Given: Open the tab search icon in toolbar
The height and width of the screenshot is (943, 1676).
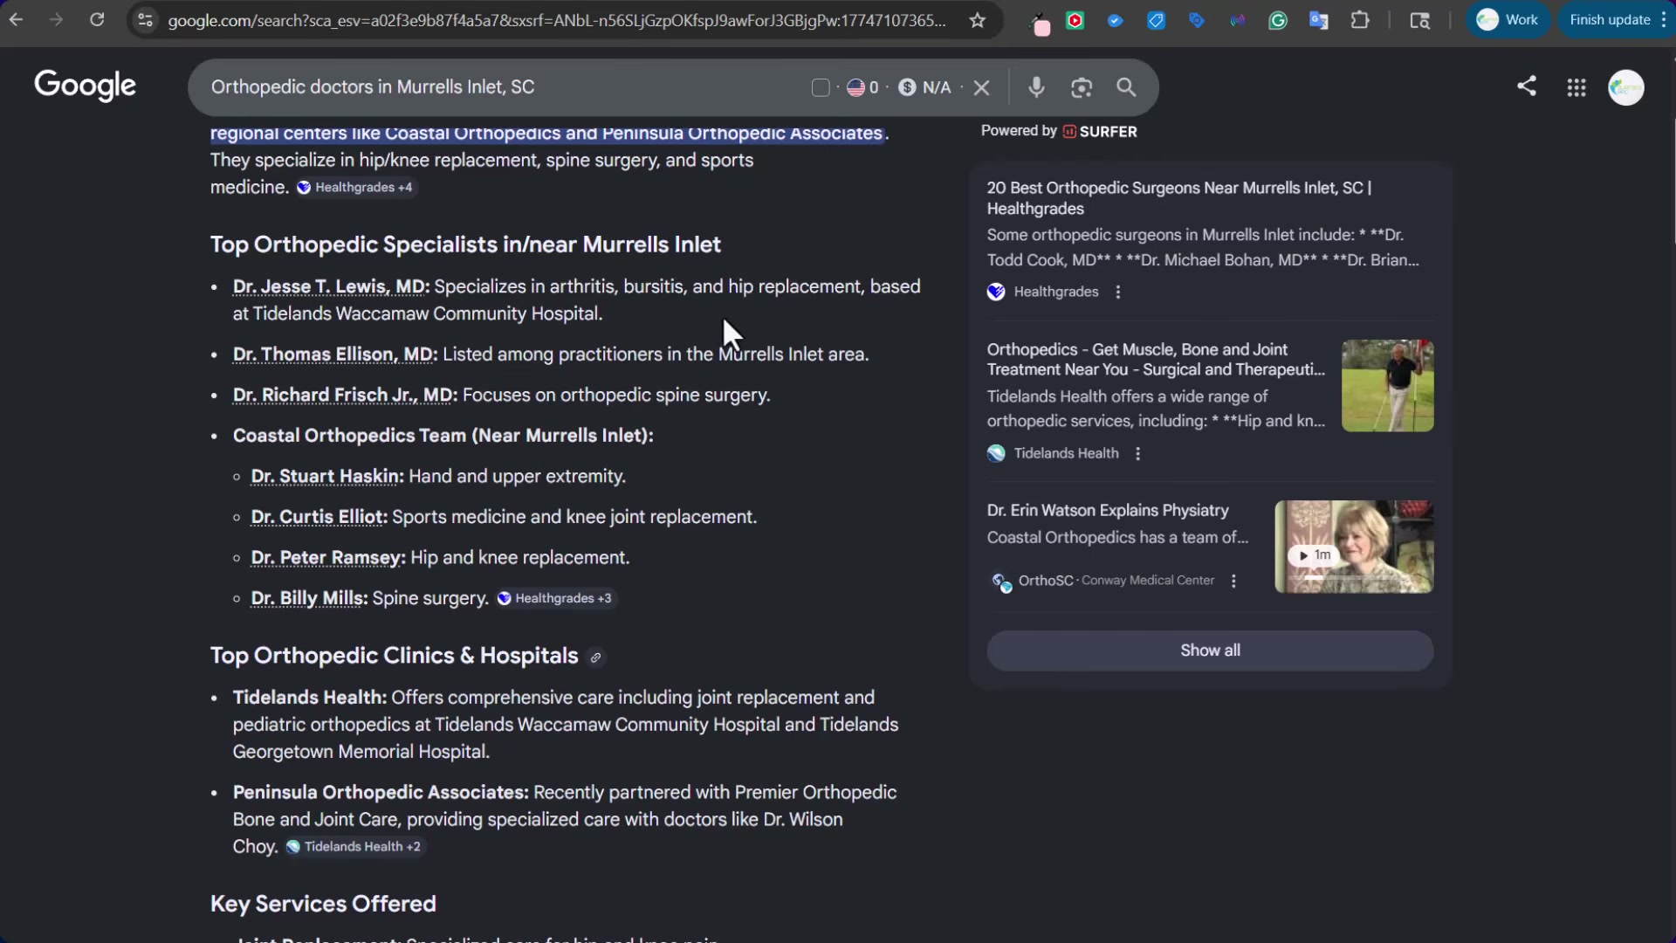Looking at the screenshot, I should (1420, 20).
